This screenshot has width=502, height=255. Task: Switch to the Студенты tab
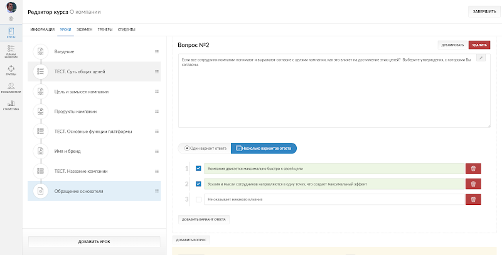click(127, 29)
